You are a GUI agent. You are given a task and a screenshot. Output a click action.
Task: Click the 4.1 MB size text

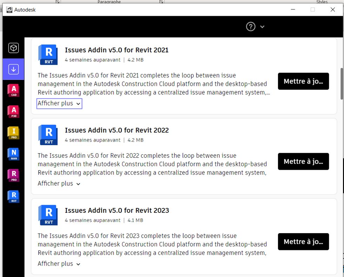pos(135,220)
